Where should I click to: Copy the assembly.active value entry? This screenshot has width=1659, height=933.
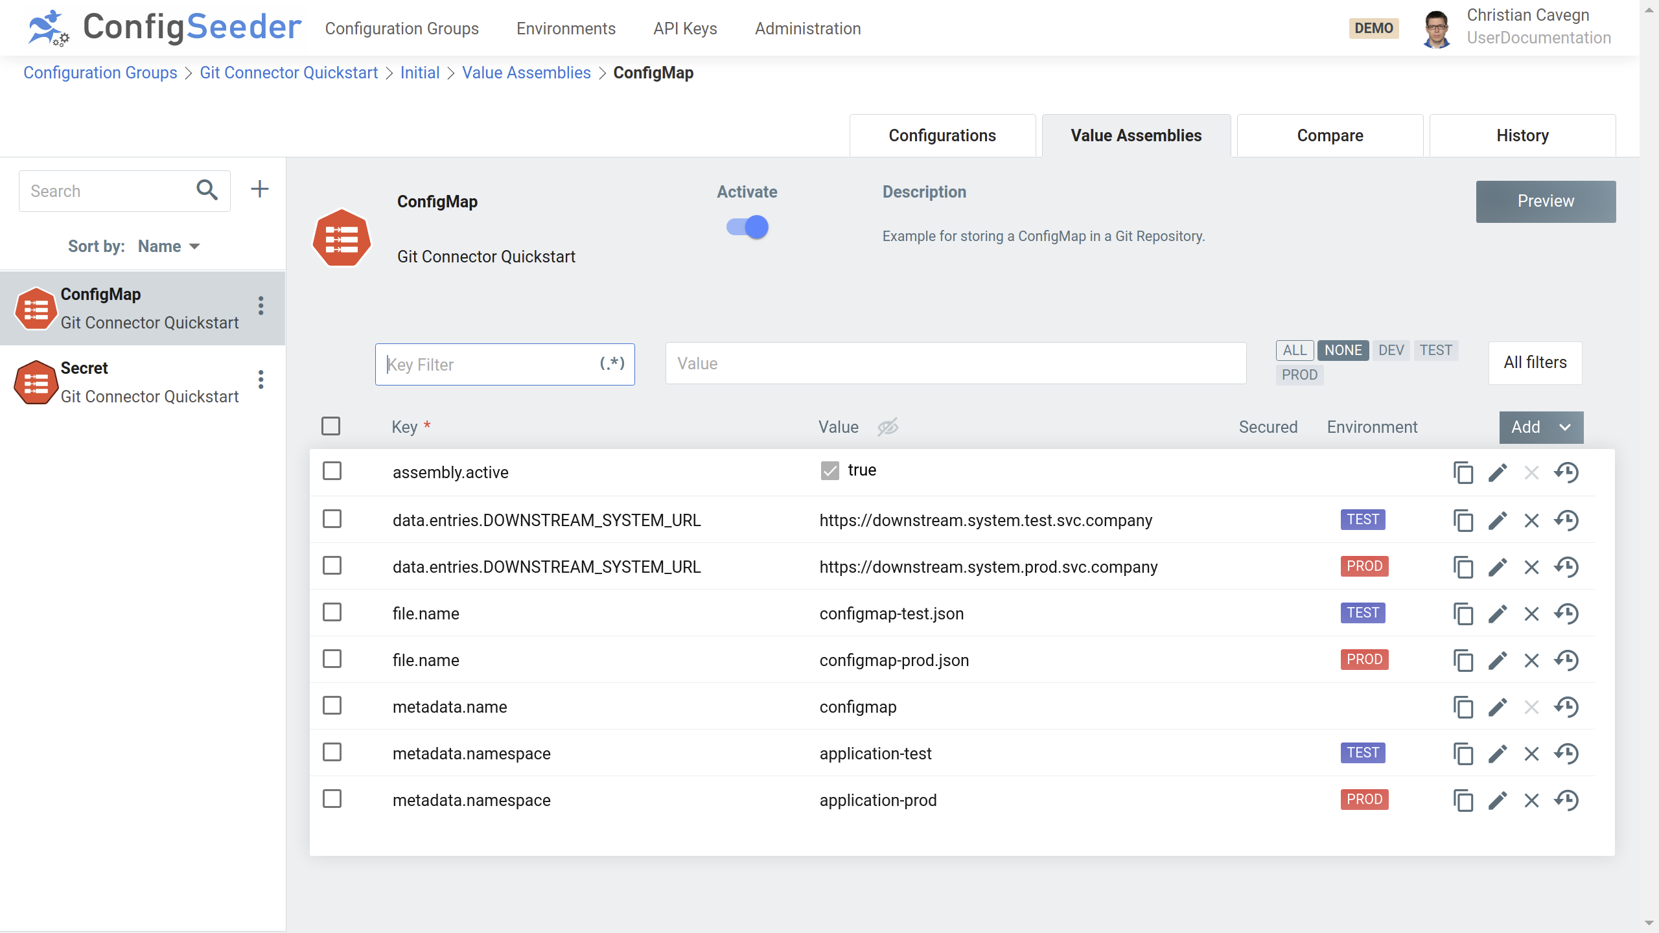1463,472
